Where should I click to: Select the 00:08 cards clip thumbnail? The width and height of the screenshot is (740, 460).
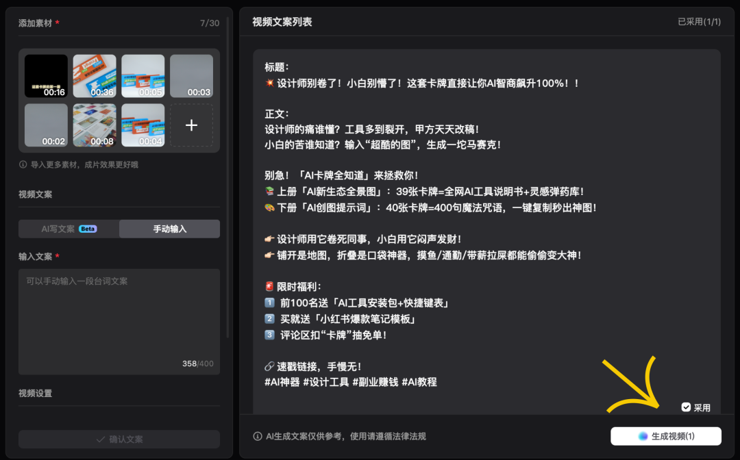(x=95, y=125)
